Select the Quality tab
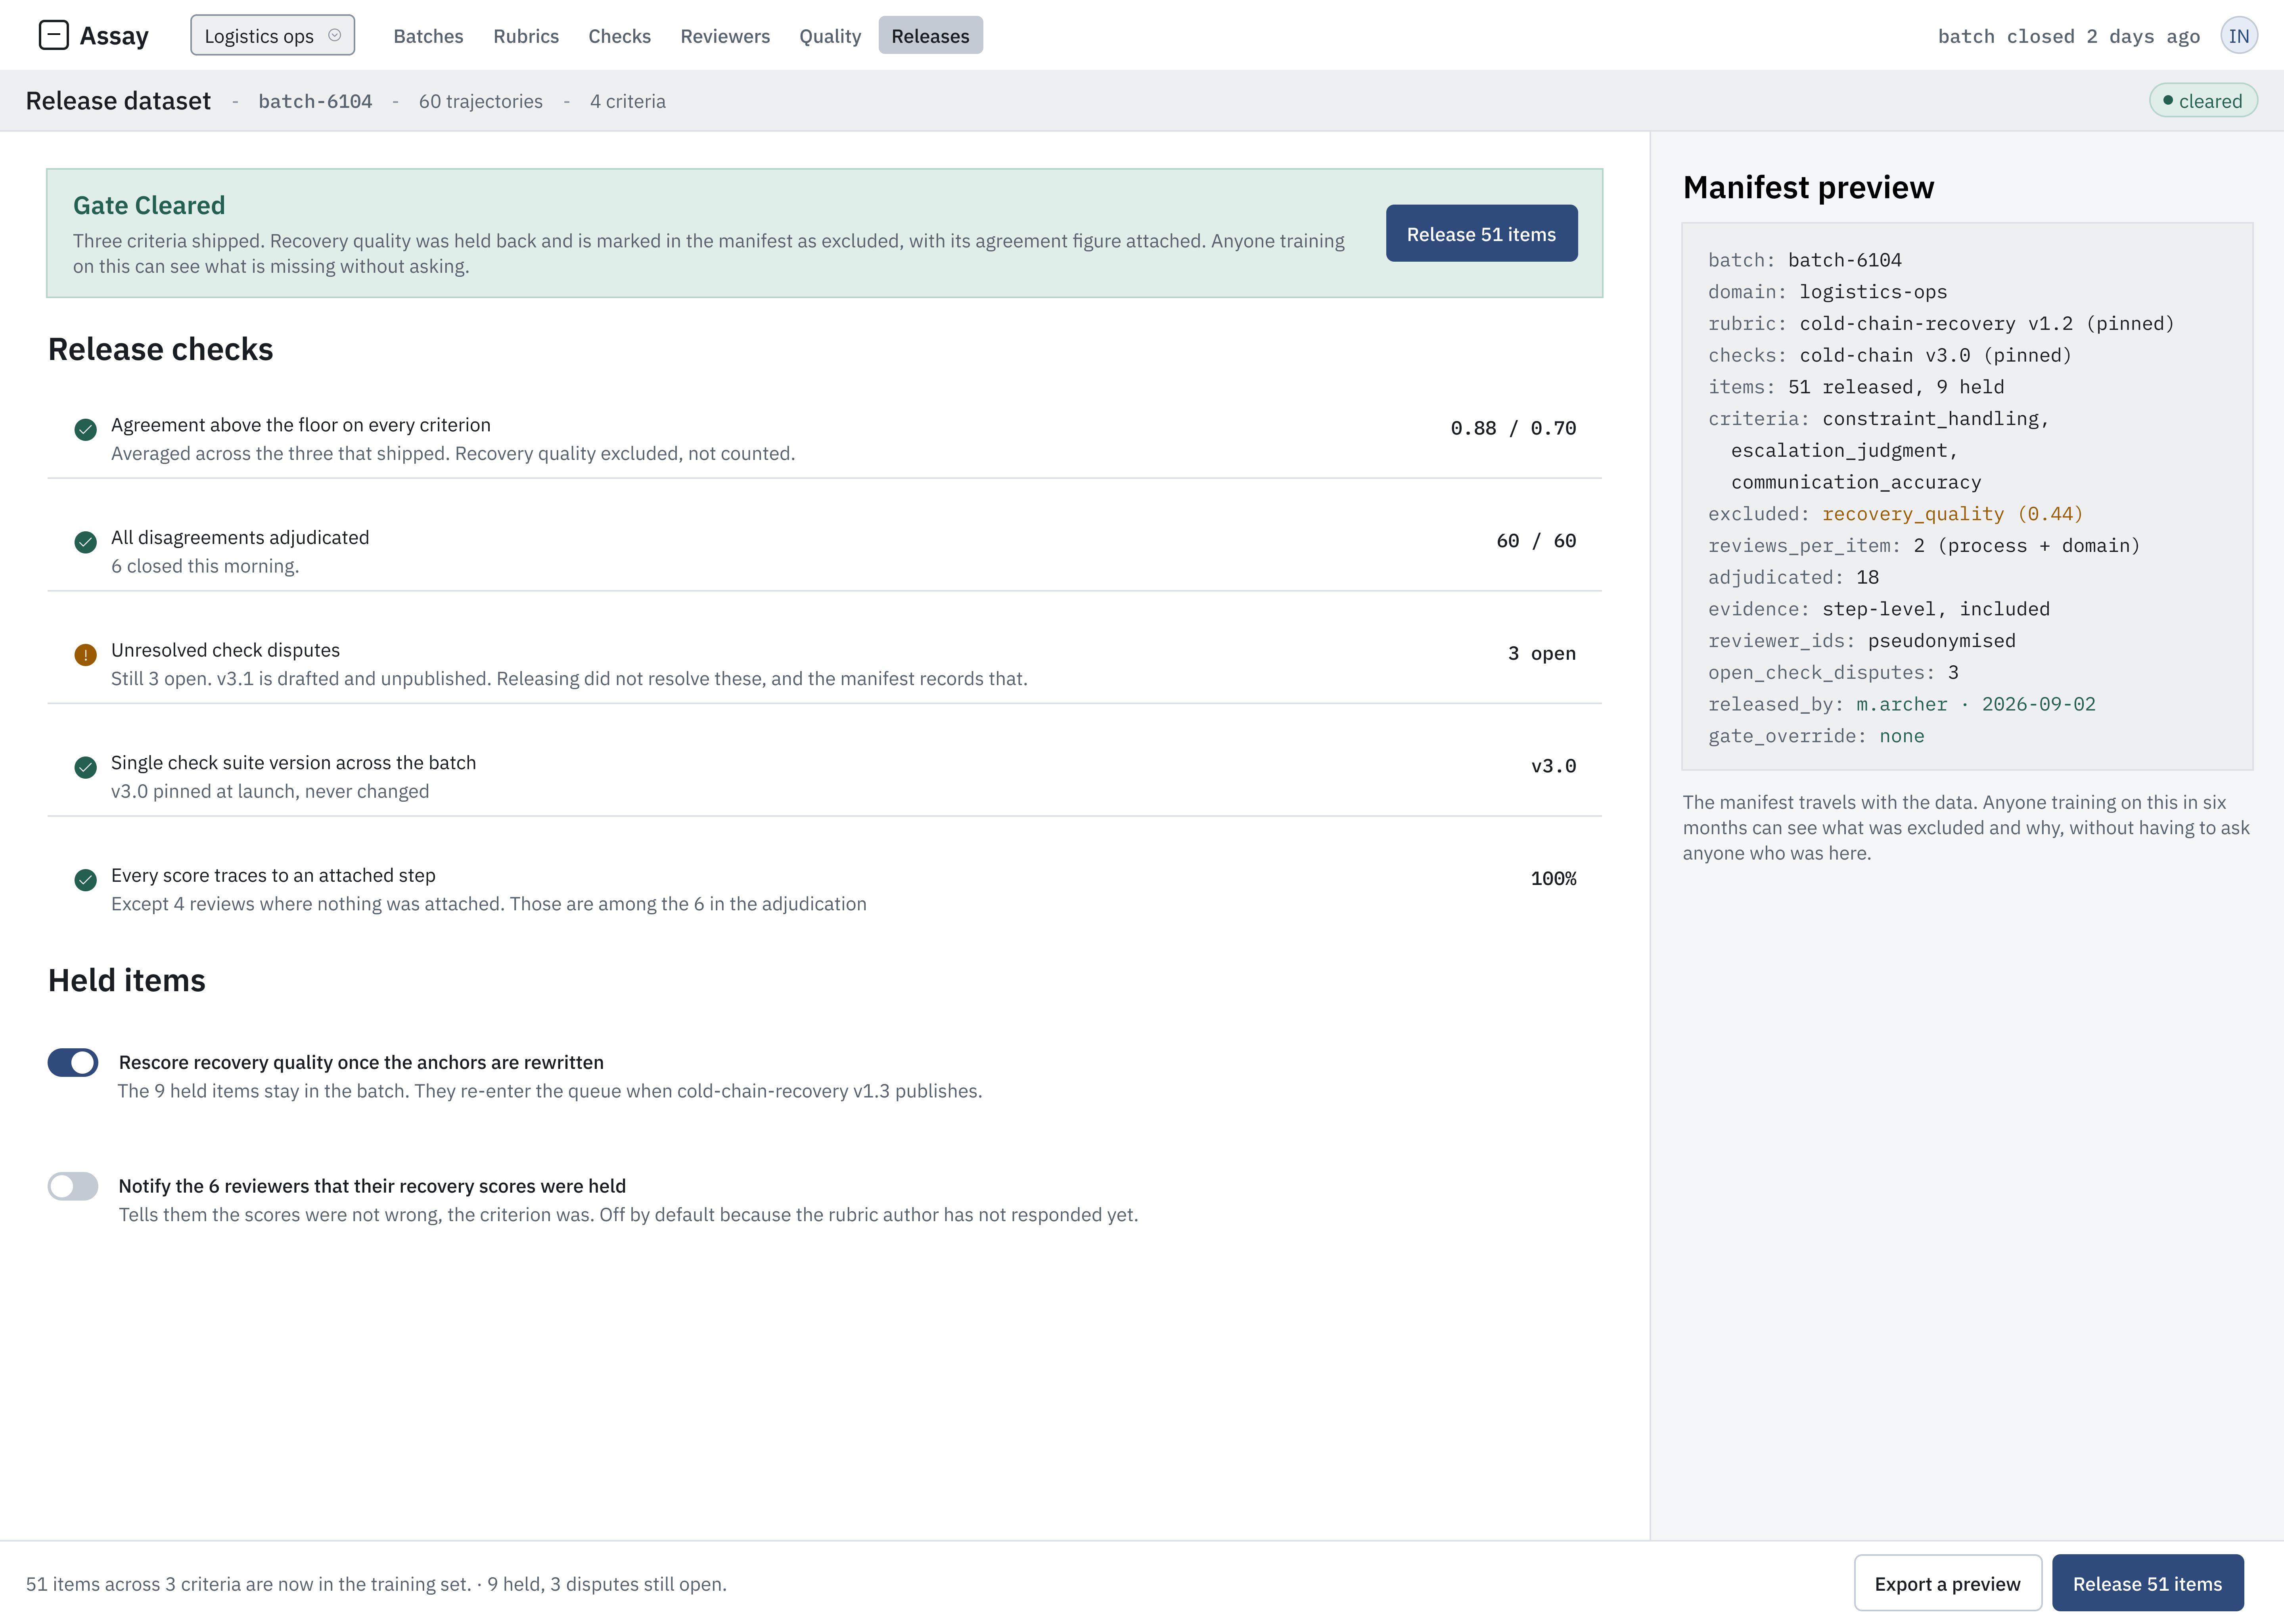The height and width of the screenshot is (1624, 2284). pos(829,36)
